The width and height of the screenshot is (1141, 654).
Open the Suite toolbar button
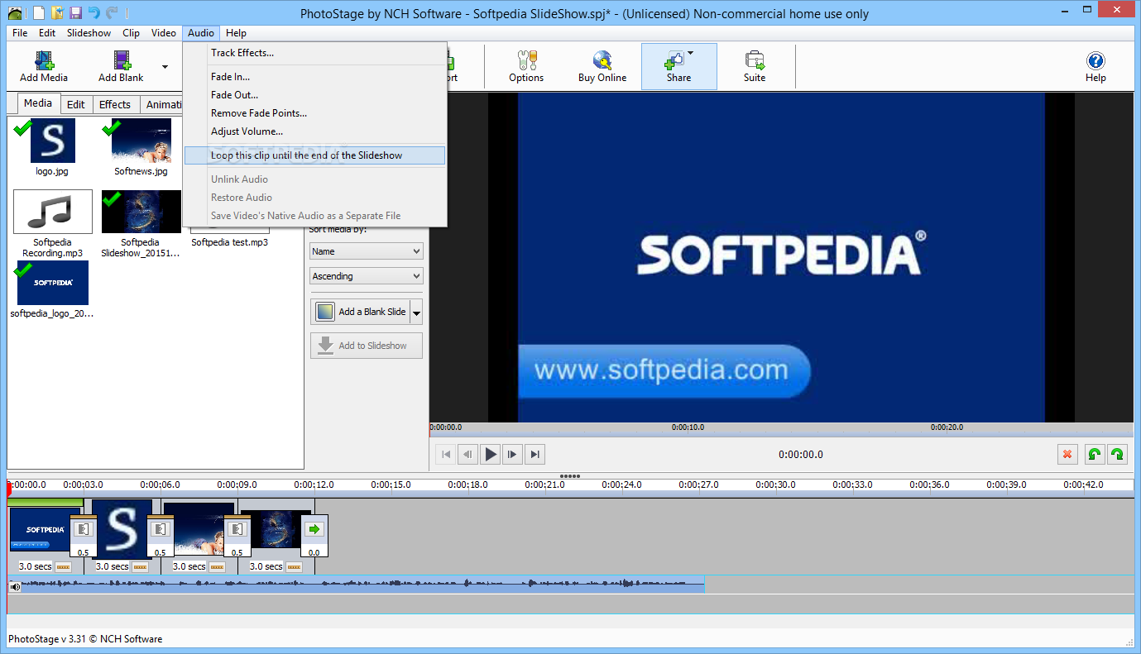(755, 66)
